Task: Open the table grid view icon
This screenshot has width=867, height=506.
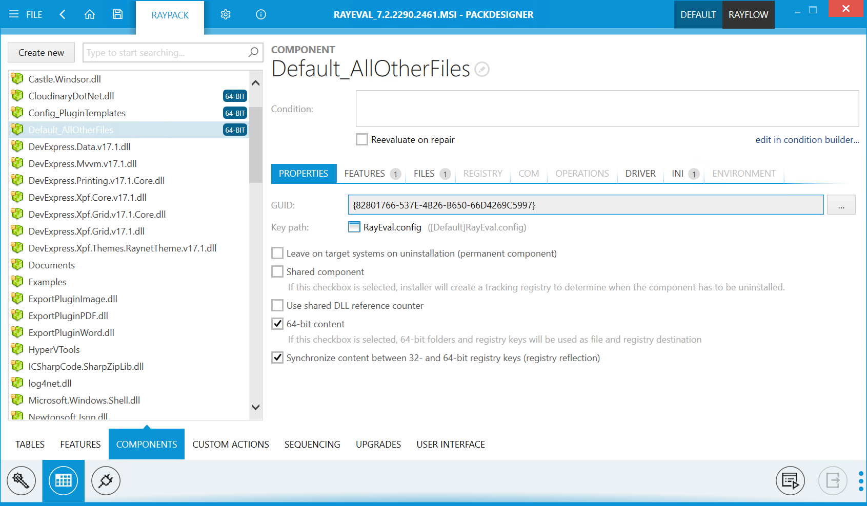Action: [64, 481]
